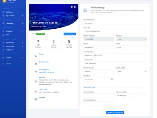Click the Genealogy cube icon
The image size is (157, 118).
tap(3, 23)
